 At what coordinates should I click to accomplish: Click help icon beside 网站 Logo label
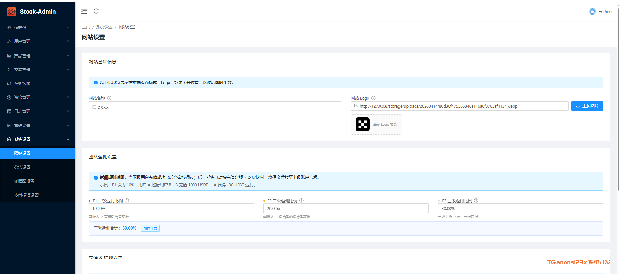pos(373,98)
